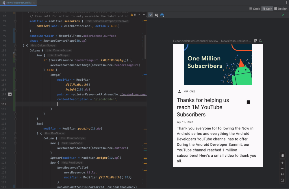Click the zoom in plus button
289x189 pixels.
[x=282, y=163]
